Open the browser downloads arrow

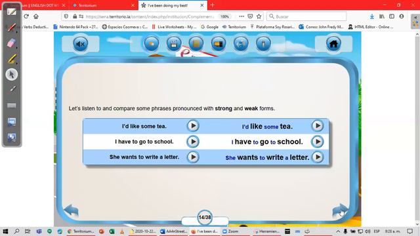372,16
